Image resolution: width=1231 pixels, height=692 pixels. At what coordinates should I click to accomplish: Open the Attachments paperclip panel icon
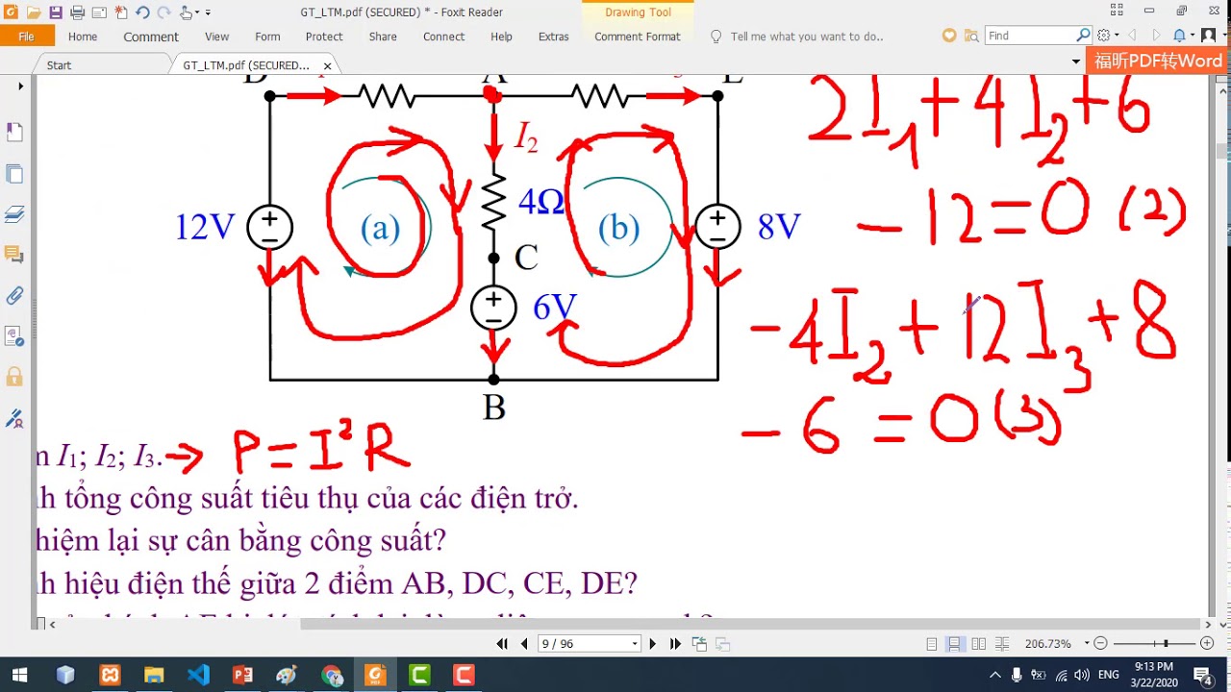[x=14, y=295]
